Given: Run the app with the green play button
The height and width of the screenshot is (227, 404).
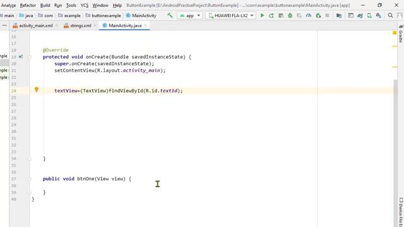Looking at the screenshot, I should click(262, 15).
